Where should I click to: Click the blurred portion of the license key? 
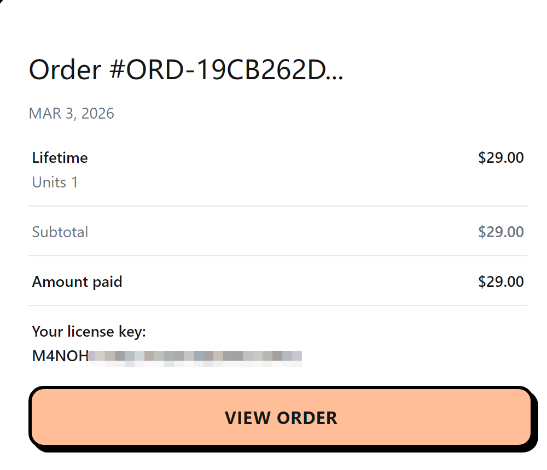[x=197, y=355]
